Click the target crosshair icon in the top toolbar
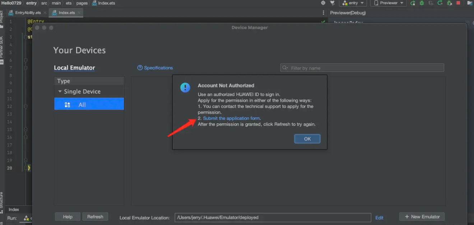474x225 pixels. coord(323,3)
